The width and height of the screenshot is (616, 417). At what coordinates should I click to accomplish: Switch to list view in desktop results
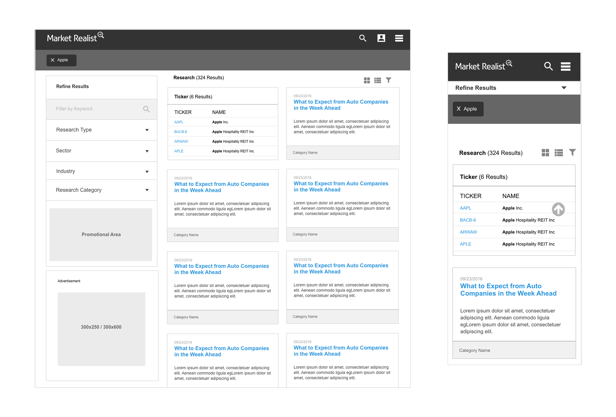(377, 80)
